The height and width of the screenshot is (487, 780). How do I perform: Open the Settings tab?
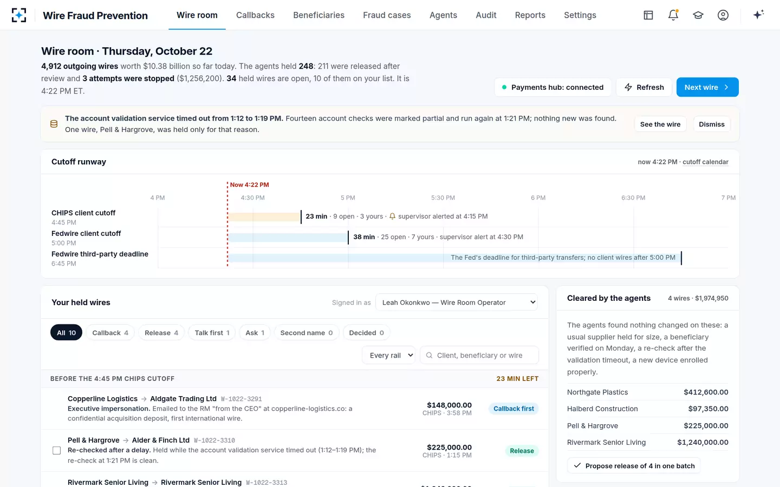coord(580,15)
